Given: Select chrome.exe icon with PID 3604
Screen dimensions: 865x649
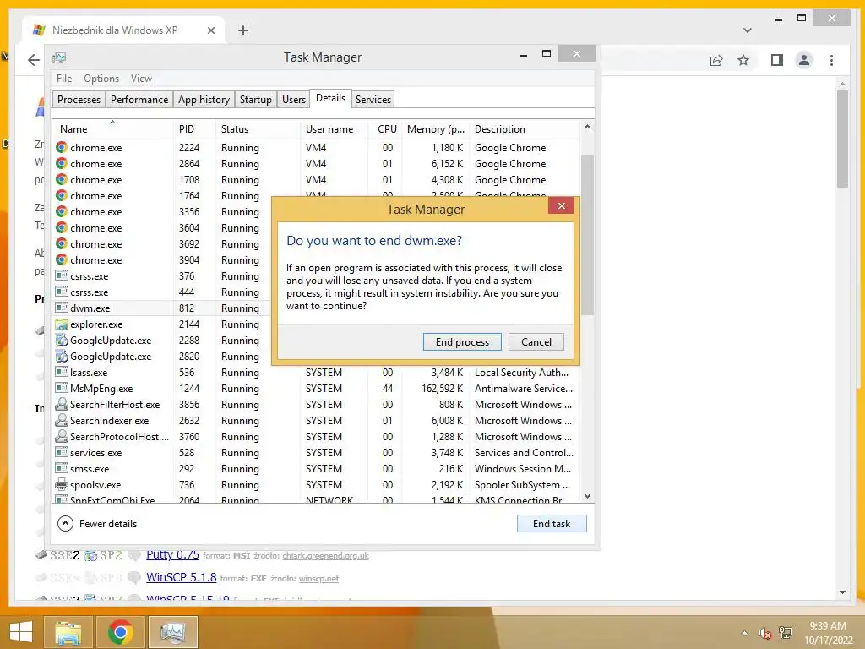Looking at the screenshot, I should (61, 227).
